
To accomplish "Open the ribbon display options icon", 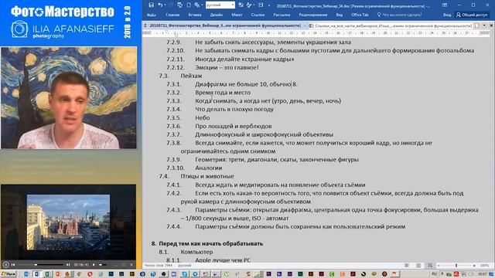I will coord(445,5).
